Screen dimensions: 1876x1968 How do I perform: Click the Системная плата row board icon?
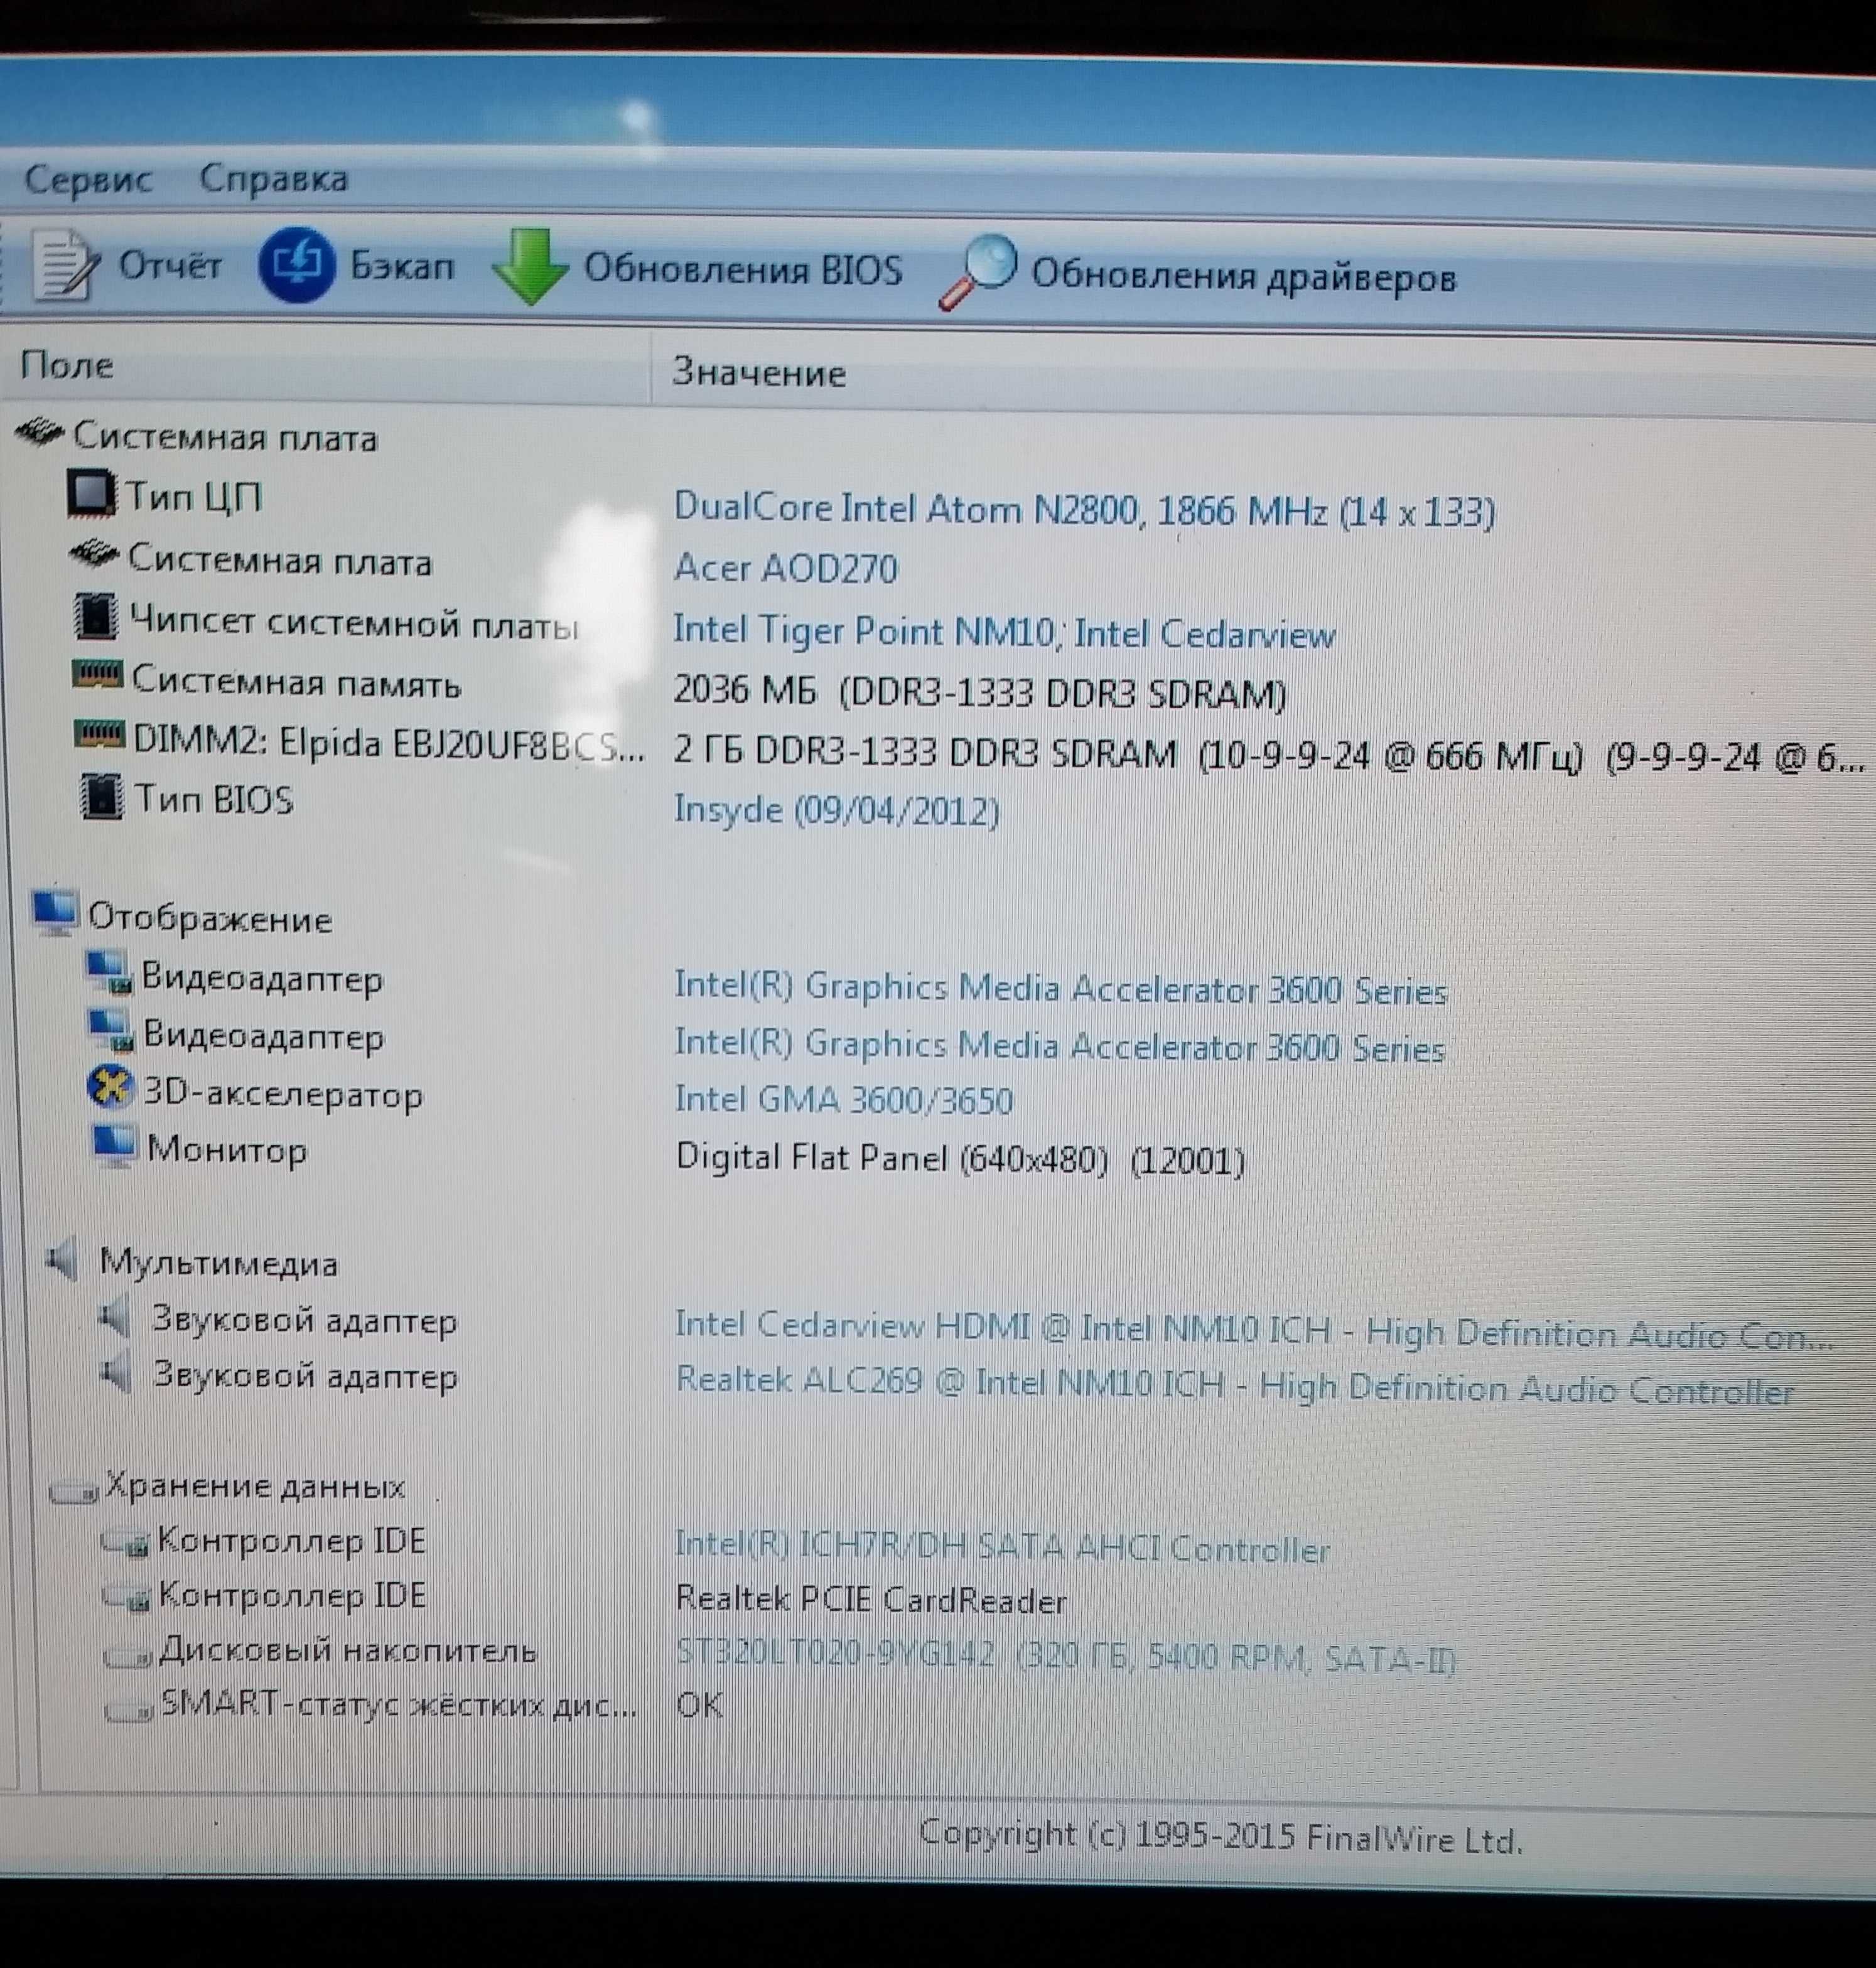(x=95, y=554)
